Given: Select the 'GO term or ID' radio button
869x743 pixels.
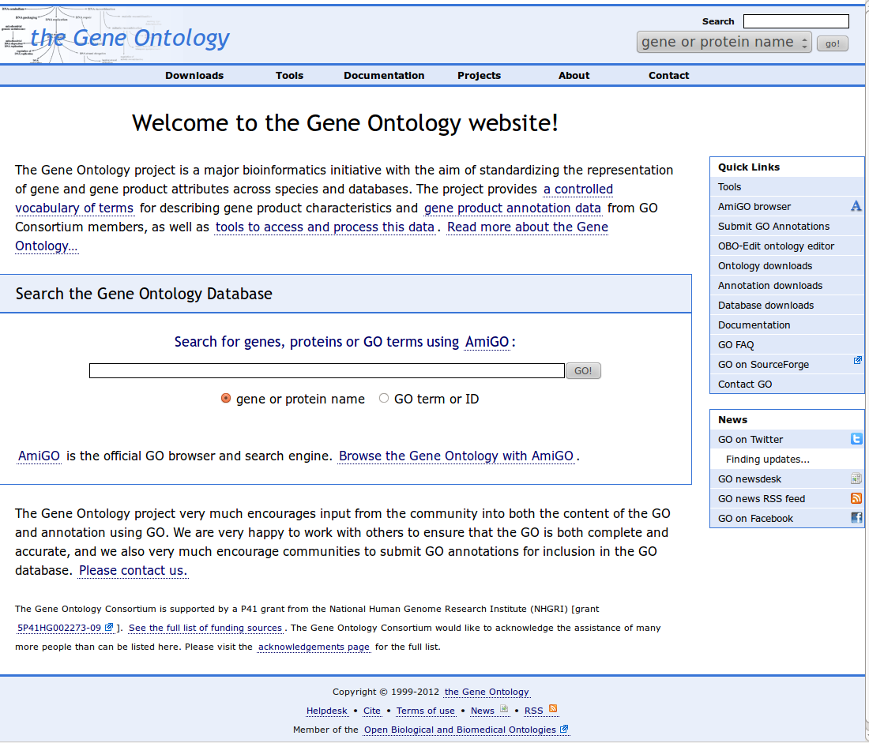Looking at the screenshot, I should [383, 399].
